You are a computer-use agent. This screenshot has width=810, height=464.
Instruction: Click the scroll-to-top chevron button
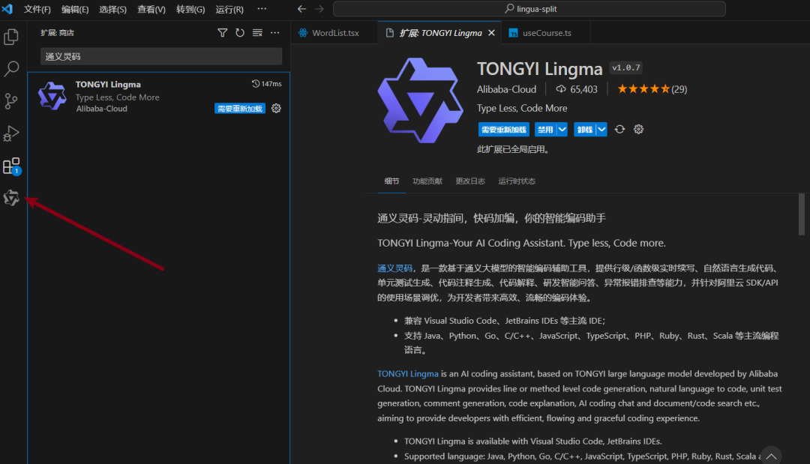[771, 456]
